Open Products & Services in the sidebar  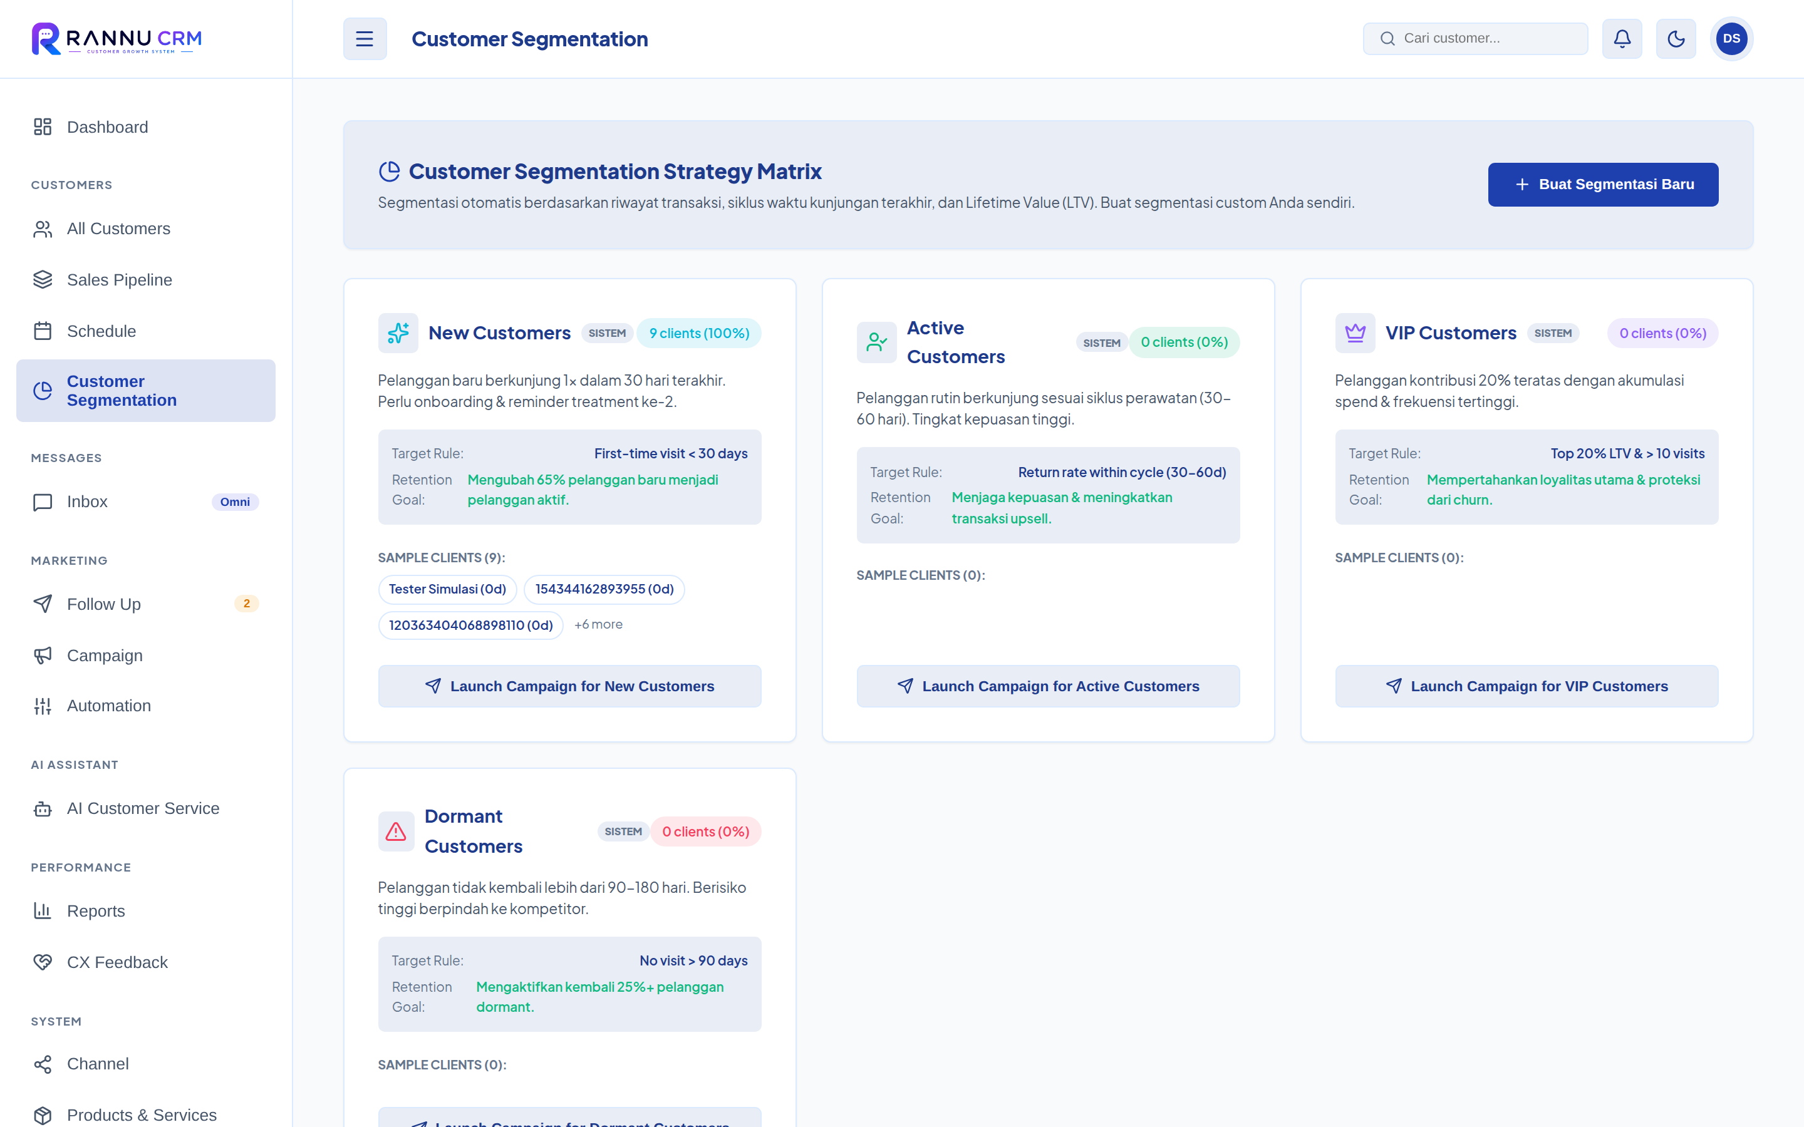(145, 1115)
